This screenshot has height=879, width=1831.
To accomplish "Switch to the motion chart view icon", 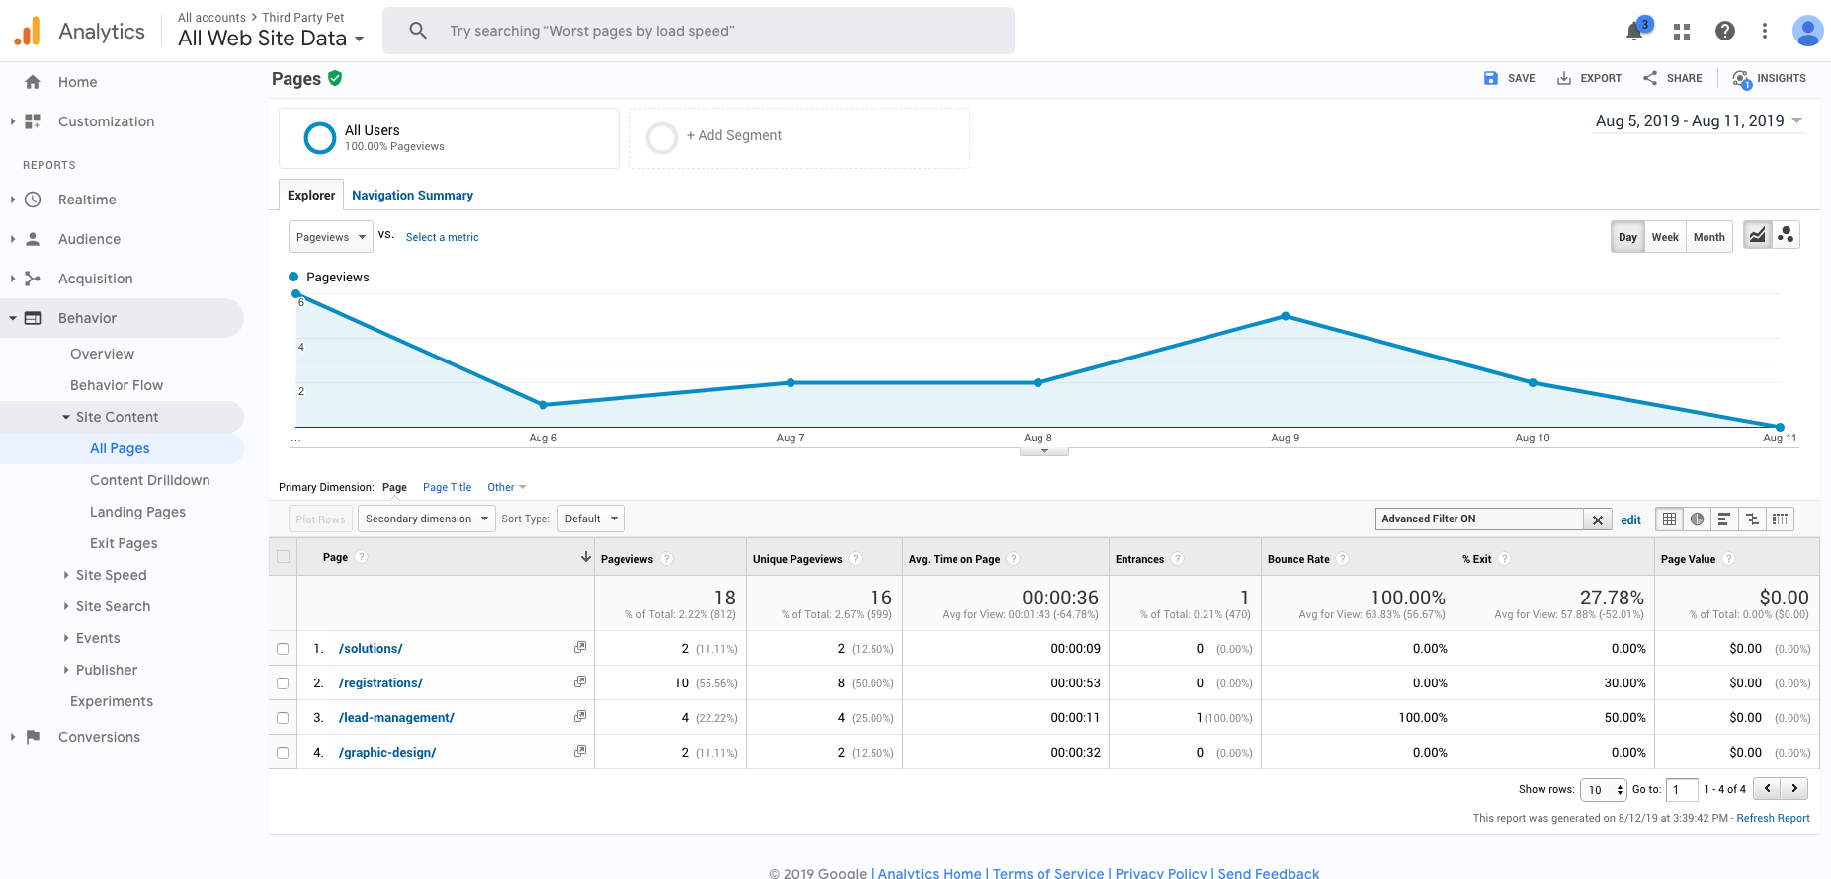I will click(1786, 236).
